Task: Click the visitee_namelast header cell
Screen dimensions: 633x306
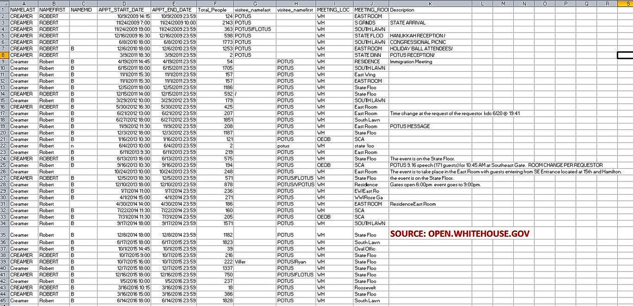Action: pyautogui.click(x=255, y=10)
